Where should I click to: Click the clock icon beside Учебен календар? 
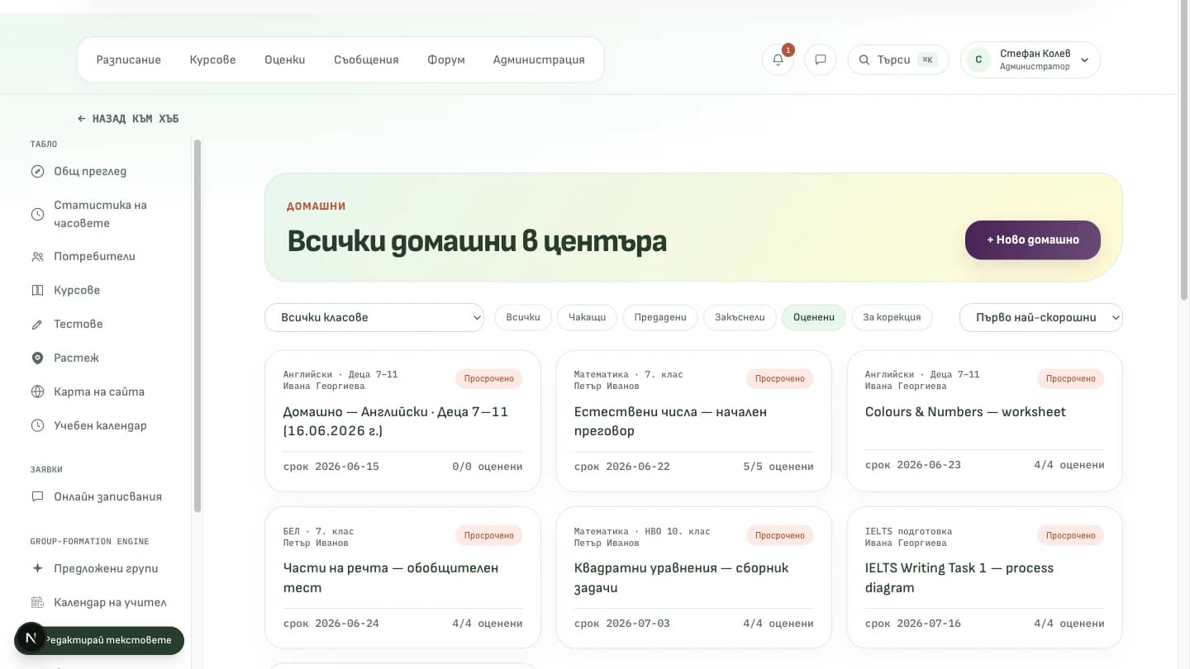tap(37, 426)
